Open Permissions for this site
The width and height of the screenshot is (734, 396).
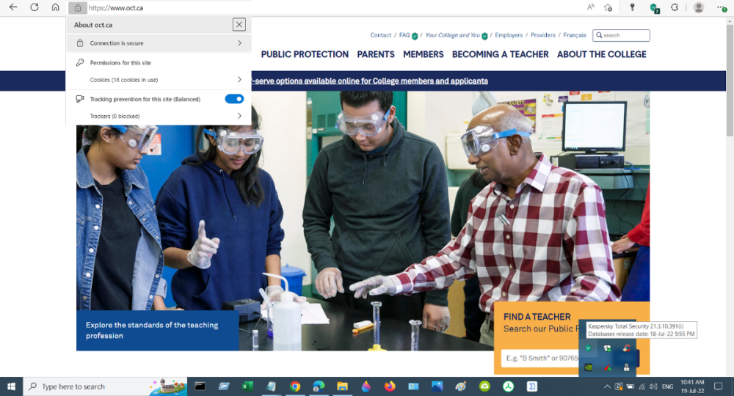pyautogui.click(x=120, y=62)
